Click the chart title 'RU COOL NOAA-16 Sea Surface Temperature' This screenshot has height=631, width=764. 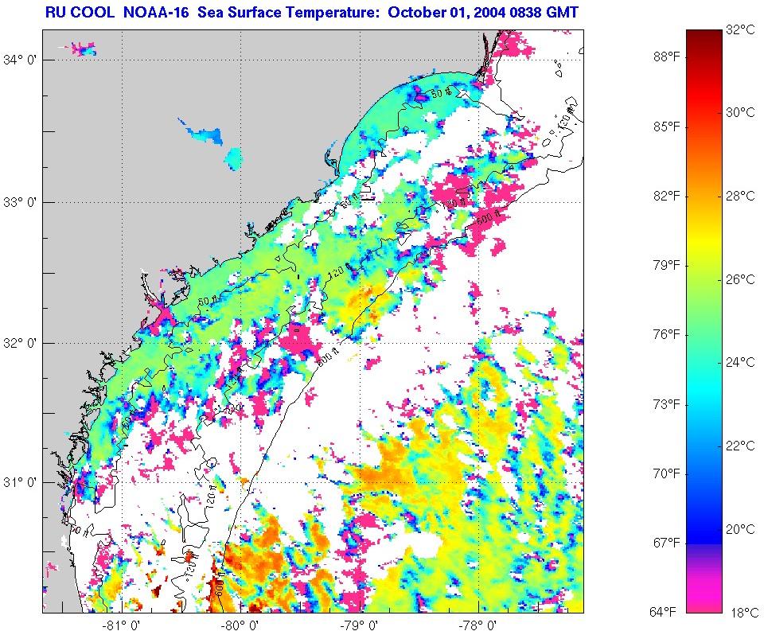[x=212, y=12]
